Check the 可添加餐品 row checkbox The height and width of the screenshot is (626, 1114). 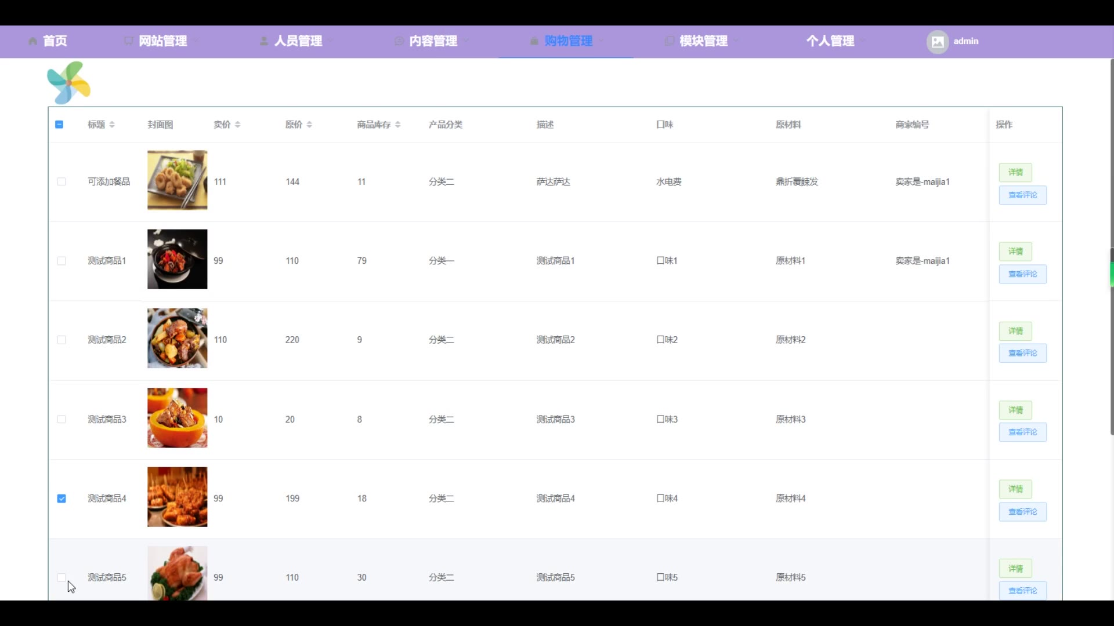[x=62, y=181]
